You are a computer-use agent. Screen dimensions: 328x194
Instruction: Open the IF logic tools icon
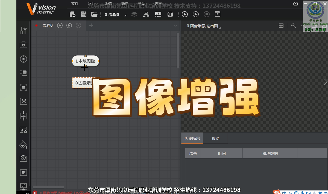pos(24,173)
